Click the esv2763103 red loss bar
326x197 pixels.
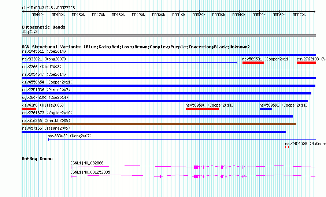pos(306,63)
